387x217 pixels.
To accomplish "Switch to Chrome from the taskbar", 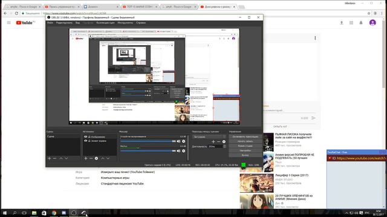I will click(54, 213).
